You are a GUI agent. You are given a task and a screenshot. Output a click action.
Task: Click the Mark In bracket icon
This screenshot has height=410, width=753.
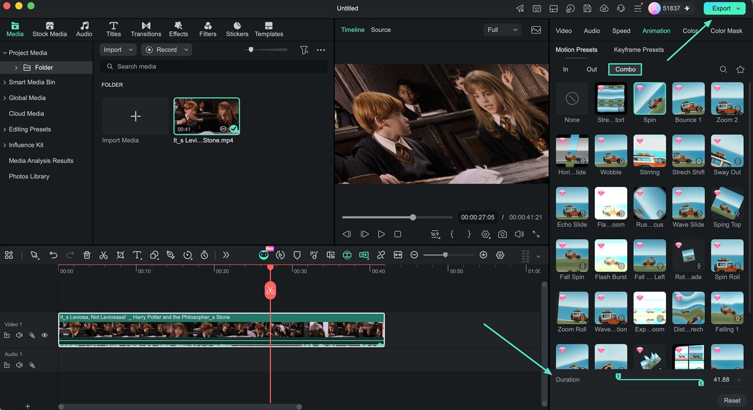(452, 234)
